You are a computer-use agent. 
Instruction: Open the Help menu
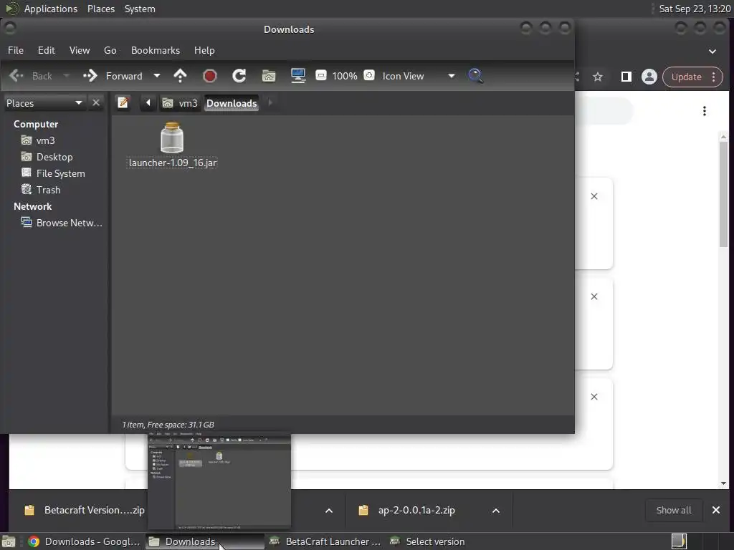(x=204, y=50)
